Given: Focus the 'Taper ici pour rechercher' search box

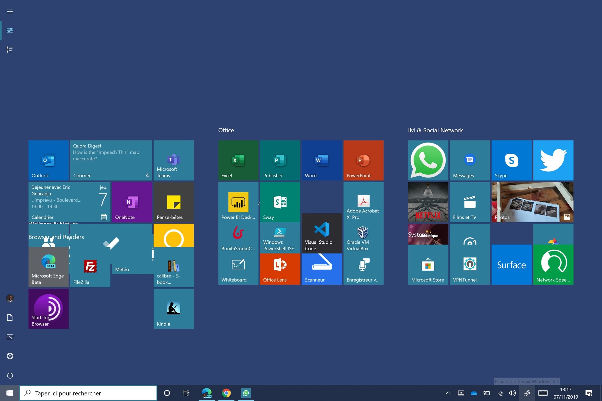Looking at the screenshot, I should (88, 393).
